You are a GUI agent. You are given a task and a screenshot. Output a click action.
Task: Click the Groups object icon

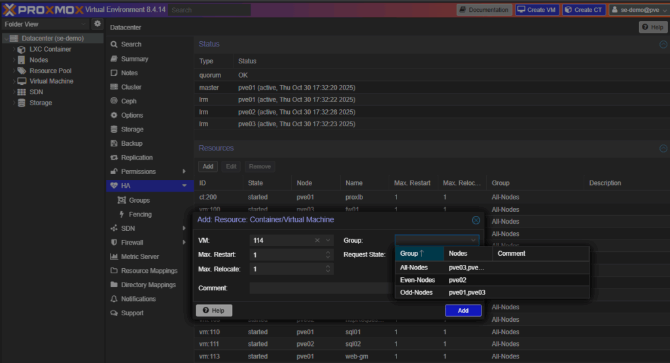122,200
